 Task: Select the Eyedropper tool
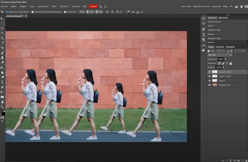point(2,43)
